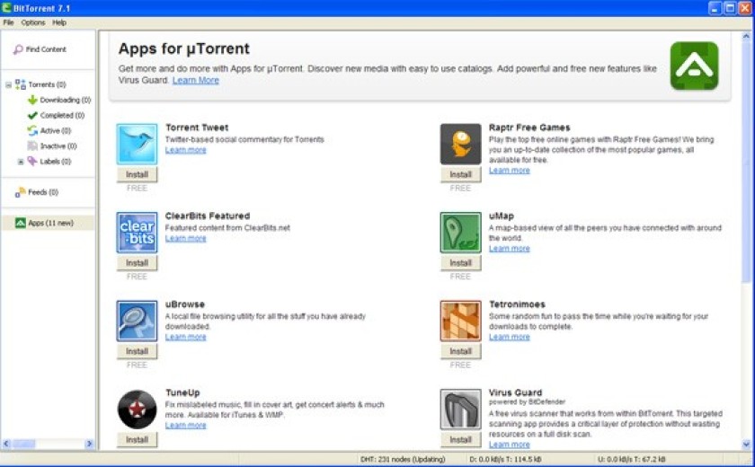Click Find Content in sidebar
This screenshot has height=467, width=755.
click(46, 49)
